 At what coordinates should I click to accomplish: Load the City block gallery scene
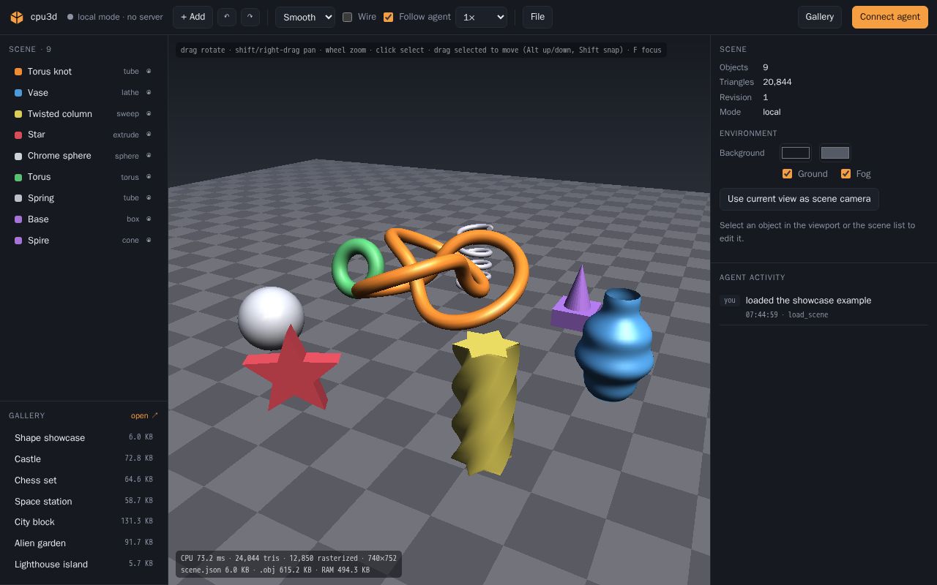[x=83, y=522]
